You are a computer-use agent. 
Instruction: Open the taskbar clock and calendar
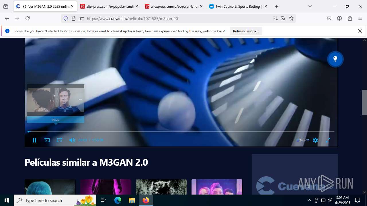pyautogui.click(x=343, y=200)
